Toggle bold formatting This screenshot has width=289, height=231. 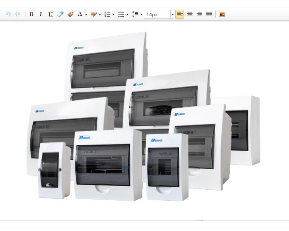(31, 14)
